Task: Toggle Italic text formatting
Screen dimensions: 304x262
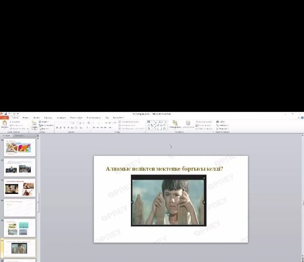Action: 60,127
